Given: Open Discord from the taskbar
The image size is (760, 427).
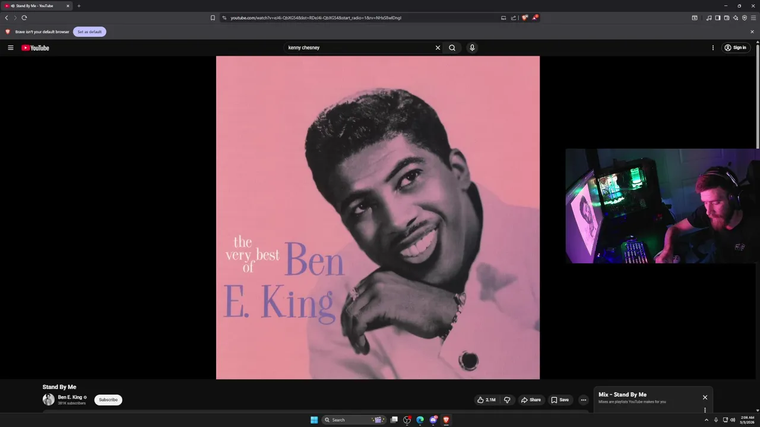Looking at the screenshot, I should click(x=433, y=420).
